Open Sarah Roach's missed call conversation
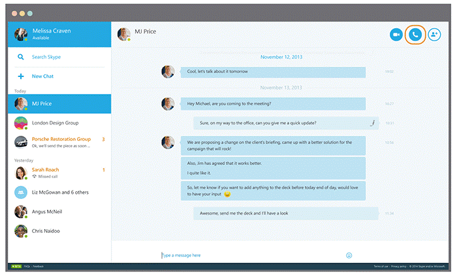457x276 pixels. pyautogui.click(x=59, y=173)
